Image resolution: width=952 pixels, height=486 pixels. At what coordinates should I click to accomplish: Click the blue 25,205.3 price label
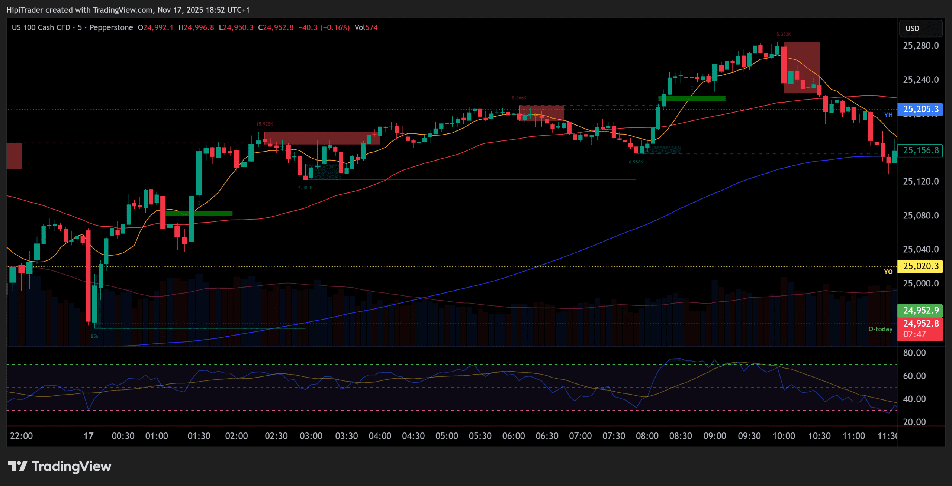coord(920,109)
